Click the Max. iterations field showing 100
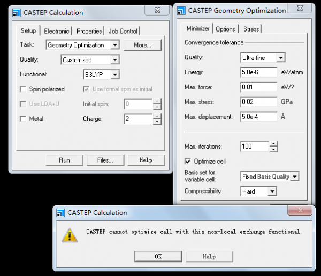 point(255,147)
